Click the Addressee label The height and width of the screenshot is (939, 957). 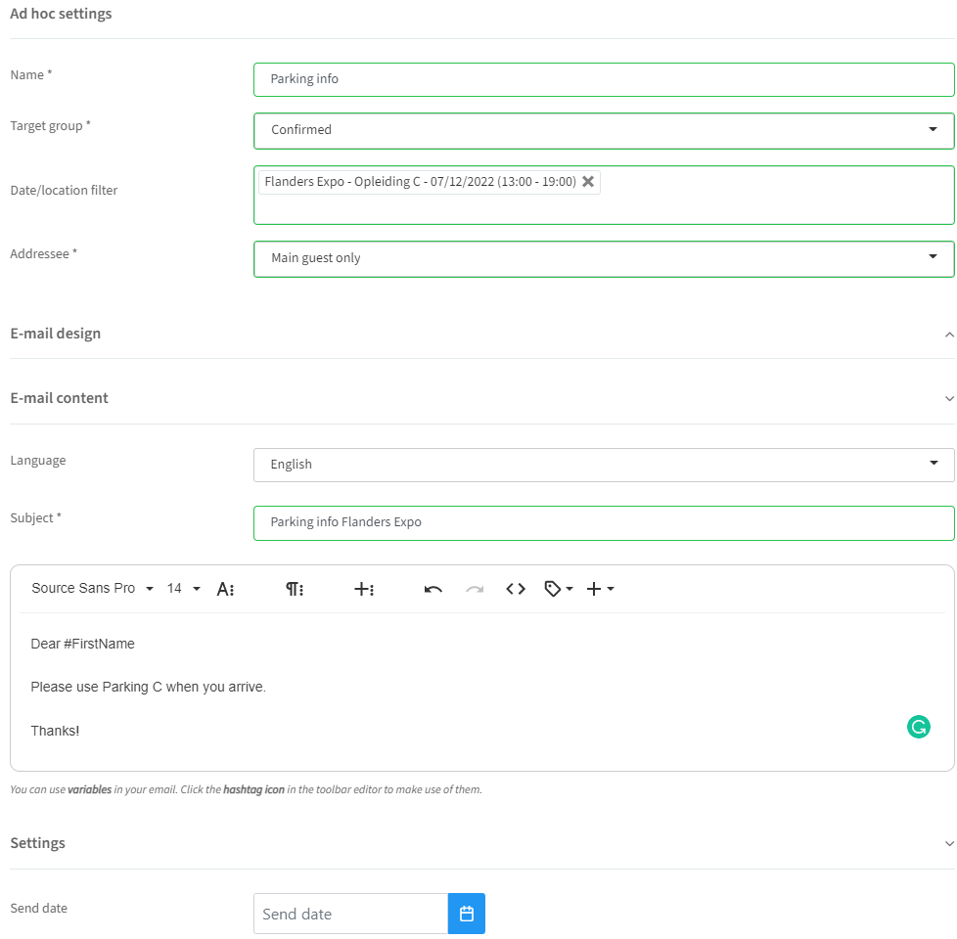tap(43, 253)
